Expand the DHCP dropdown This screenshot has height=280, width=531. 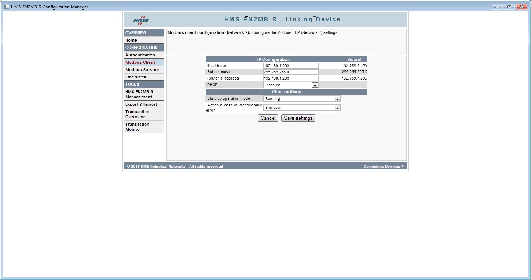291,85
